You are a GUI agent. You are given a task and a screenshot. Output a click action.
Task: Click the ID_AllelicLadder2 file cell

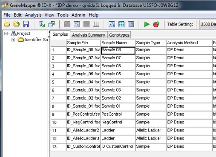pyautogui.click(x=83, y=131)
